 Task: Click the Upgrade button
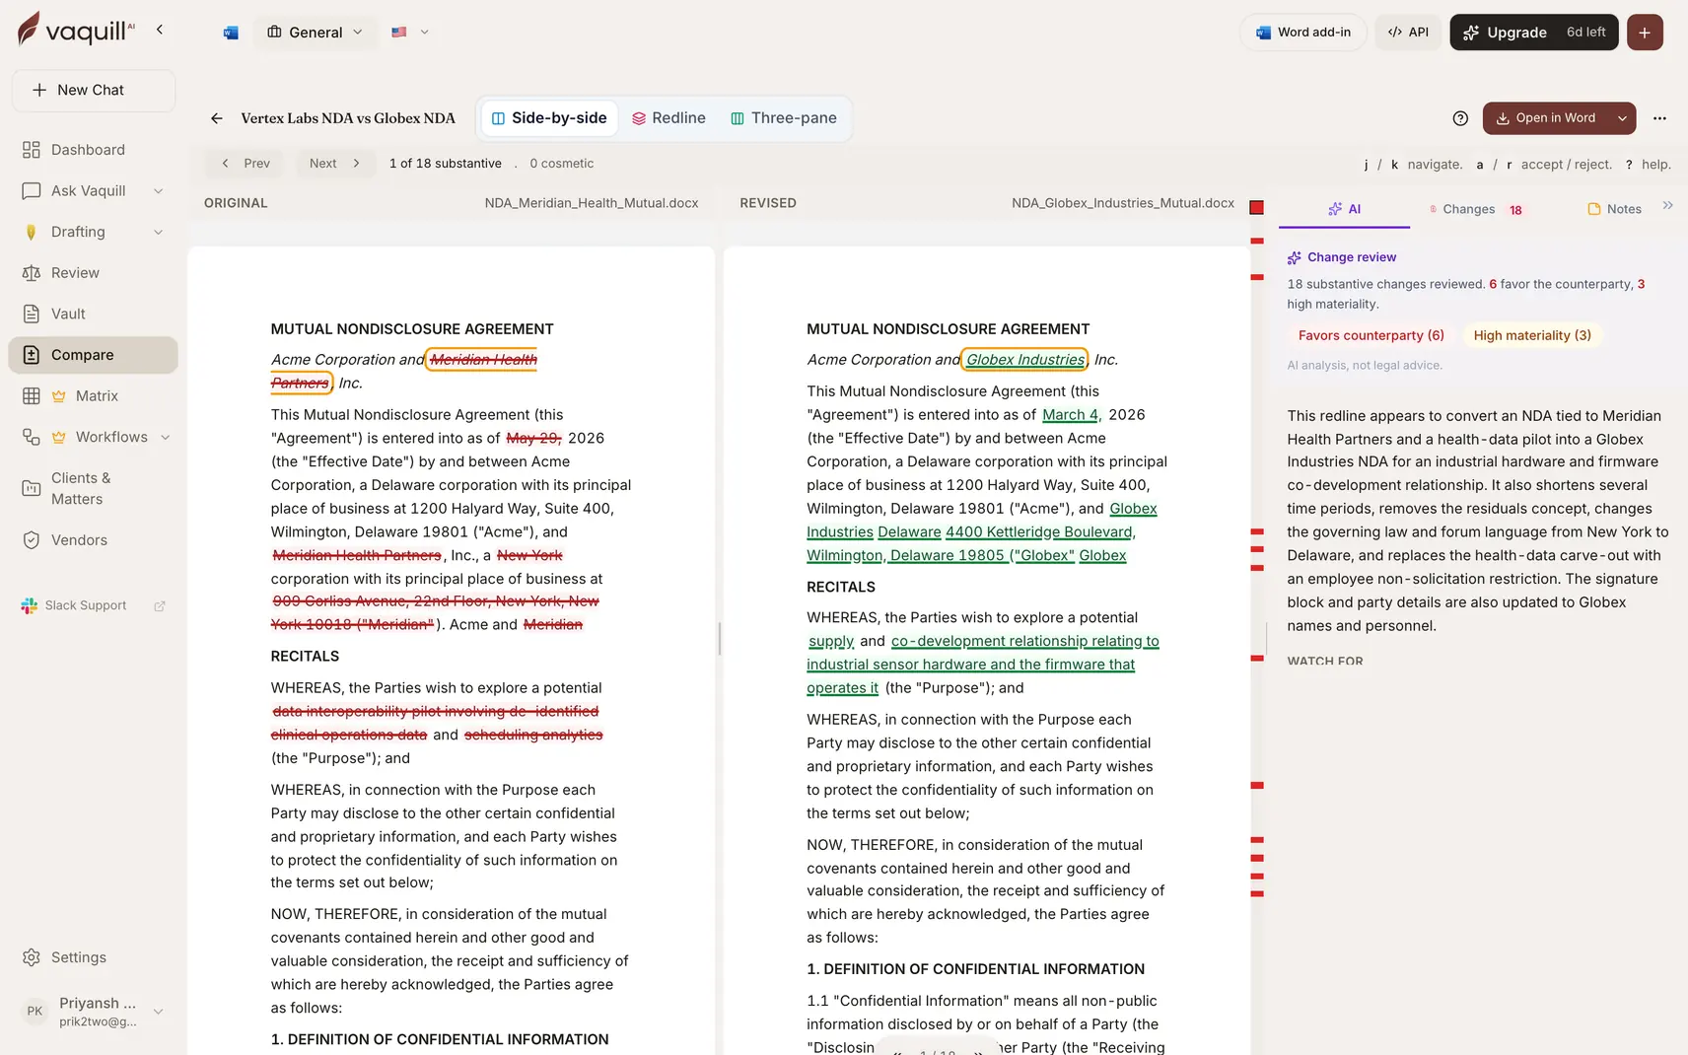(x=1533, y=33)
